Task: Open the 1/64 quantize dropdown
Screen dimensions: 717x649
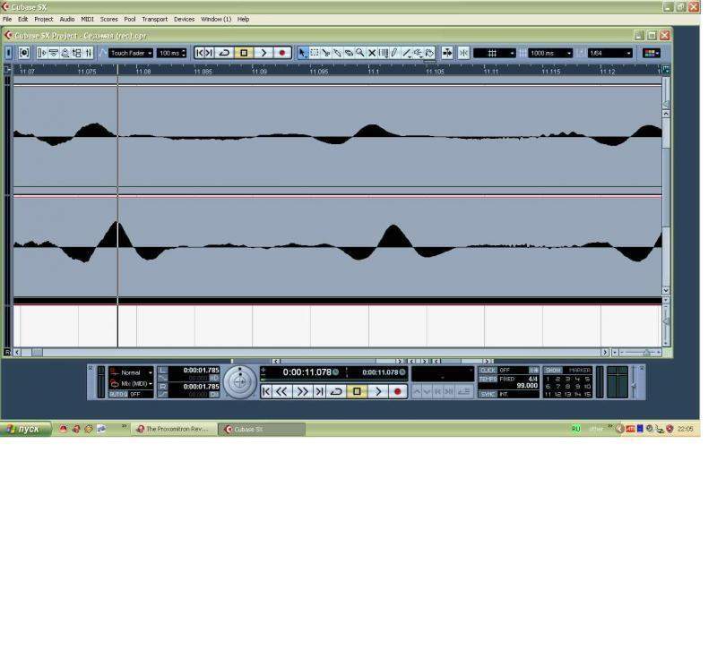Action: [610, 53]
